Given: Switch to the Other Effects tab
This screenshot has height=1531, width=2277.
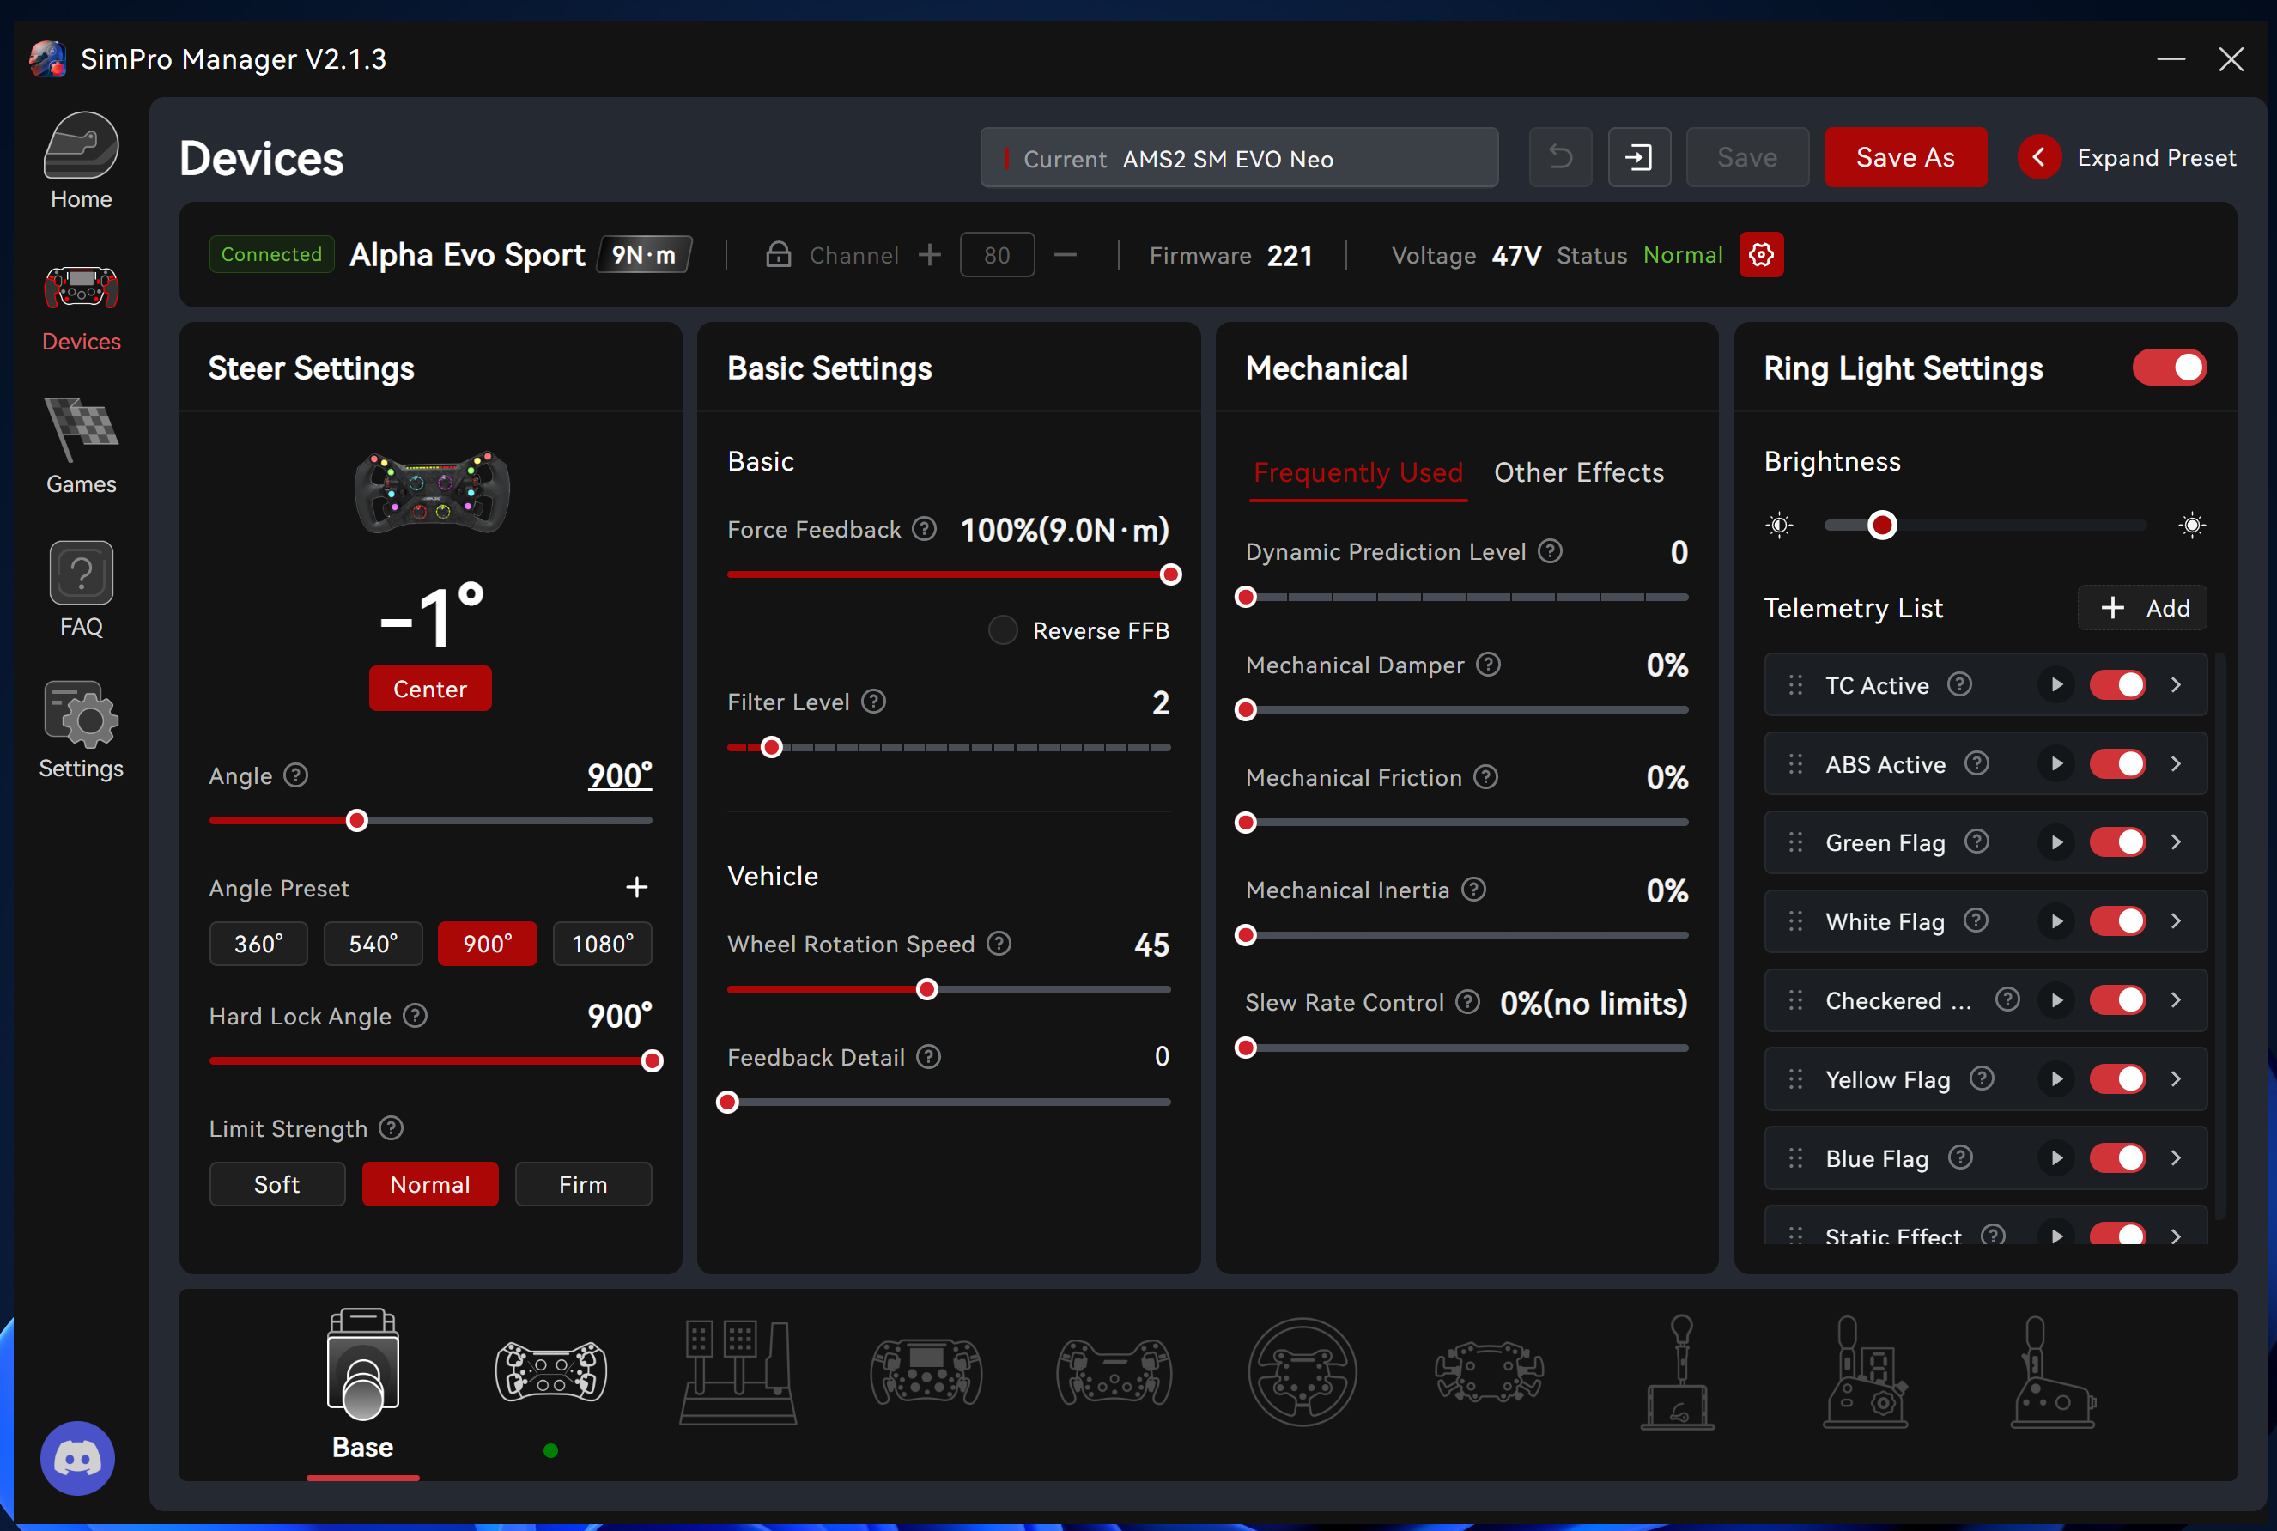Looking at the screenshot, I should (x=1579, y=472).
